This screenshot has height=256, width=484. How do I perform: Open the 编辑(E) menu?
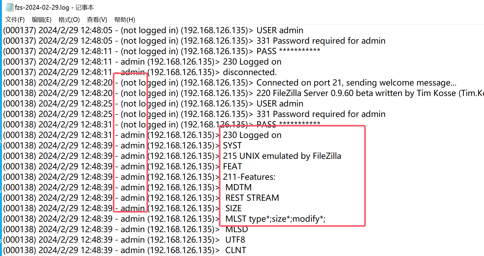pos(41,20)
